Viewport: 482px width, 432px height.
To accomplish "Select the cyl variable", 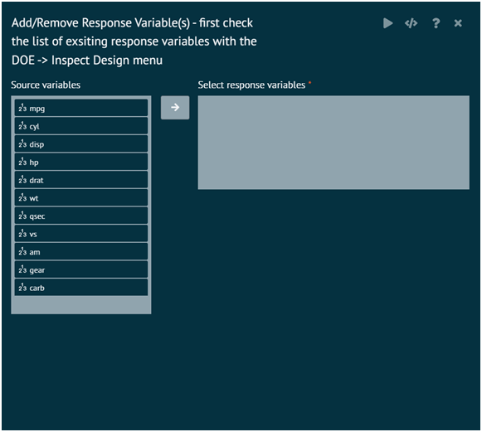I will click(81, 126).
